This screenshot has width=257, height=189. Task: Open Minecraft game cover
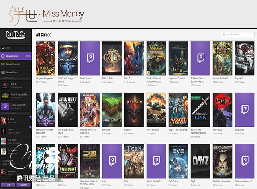pyautogui.click(x=112, y=110)
